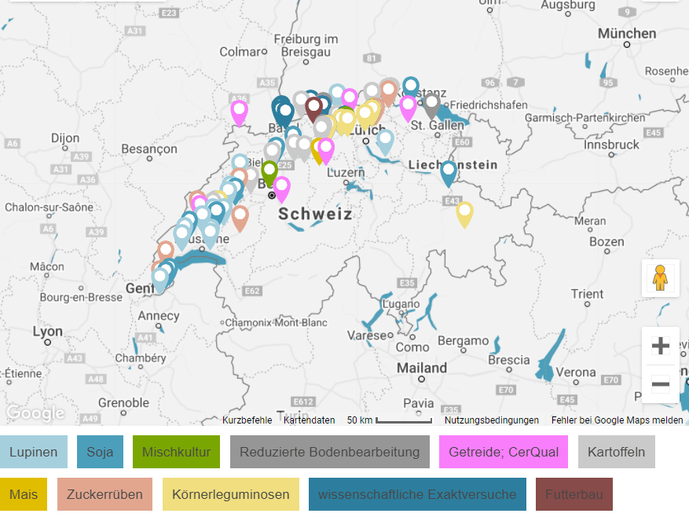Open the green marker near Bern

coord(269,173)
